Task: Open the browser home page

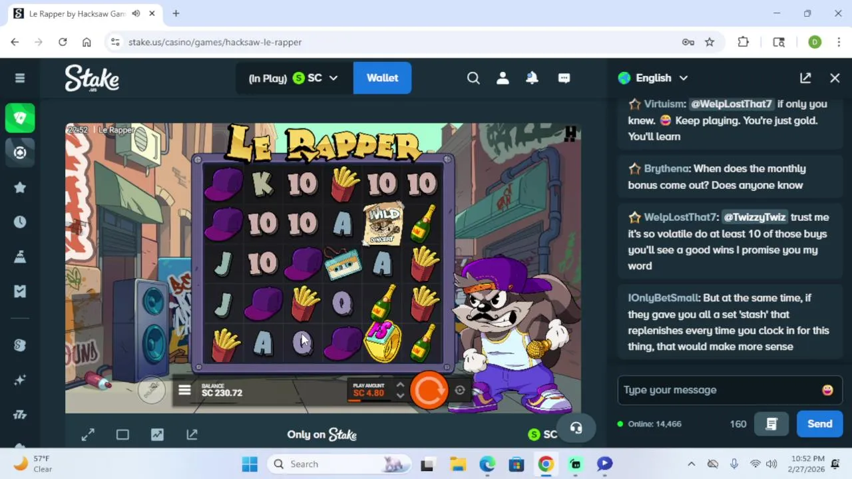Action: [87, 42]
